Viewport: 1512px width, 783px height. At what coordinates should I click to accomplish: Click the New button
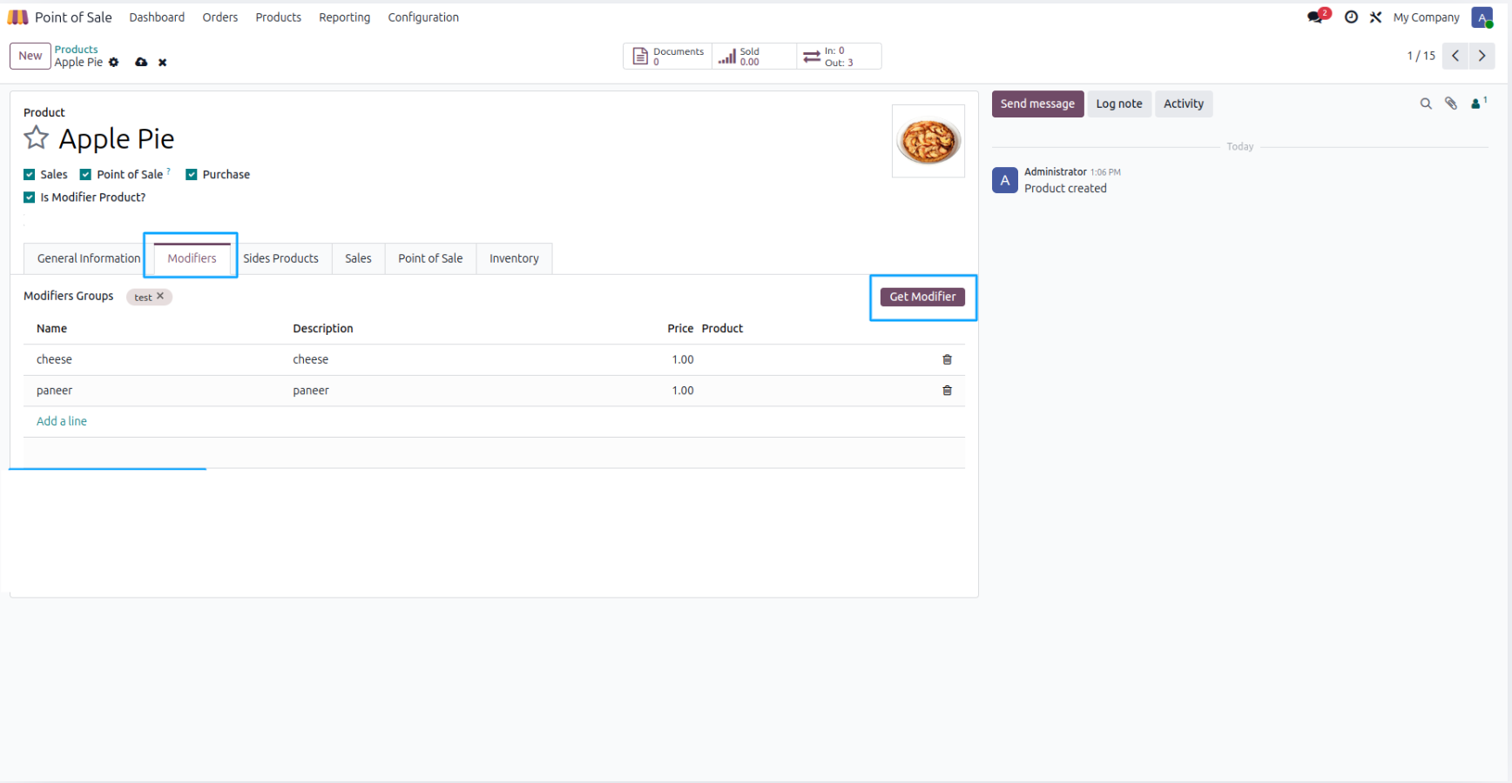click(30, 56)
